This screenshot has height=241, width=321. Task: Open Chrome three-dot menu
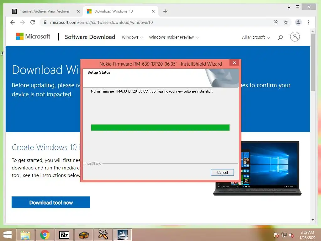[x=308, y=22]
